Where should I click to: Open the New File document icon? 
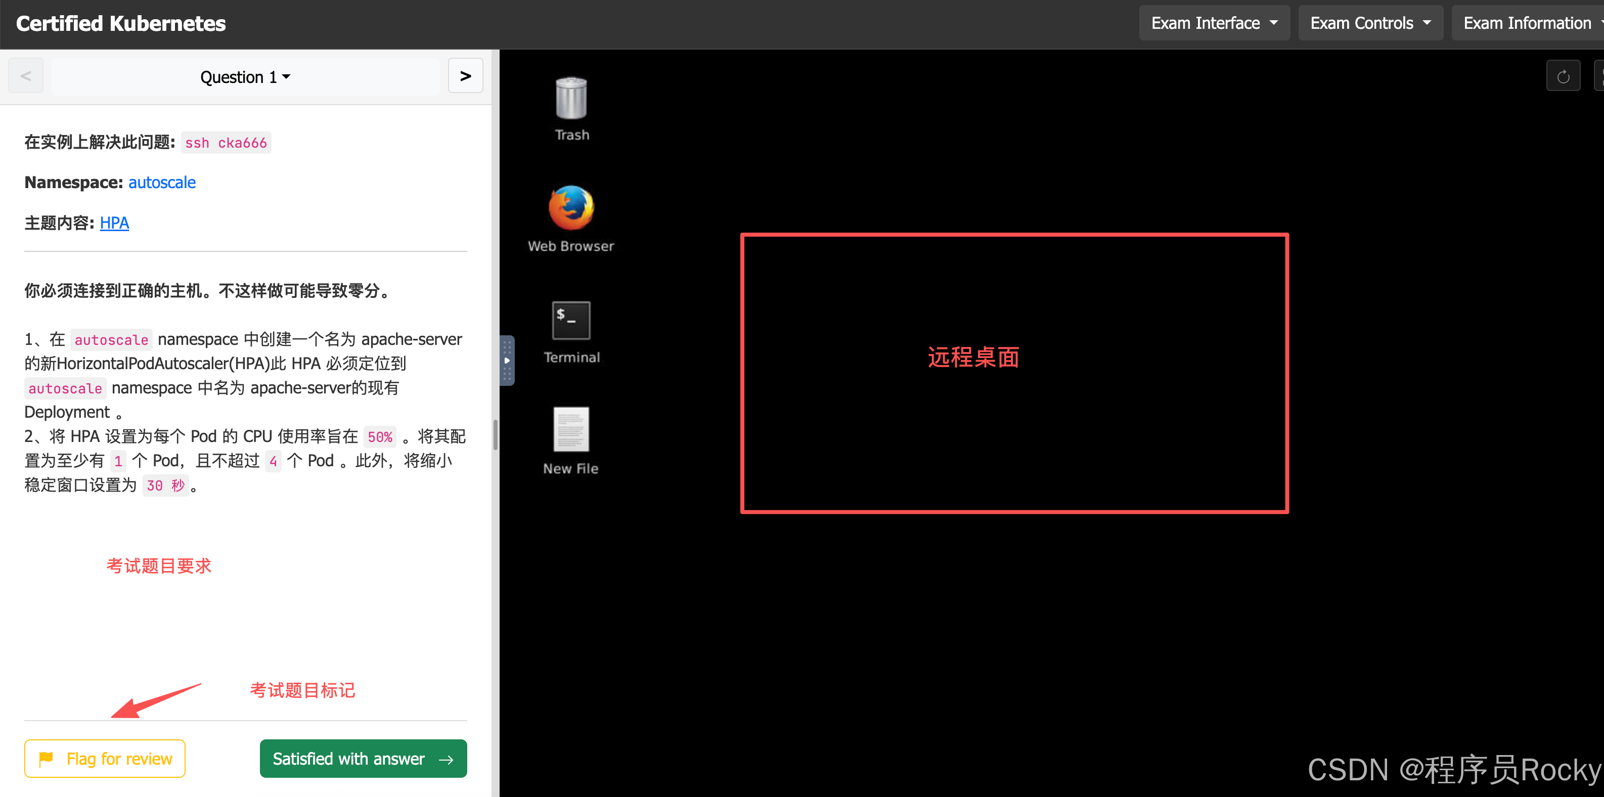click(571, 430)
